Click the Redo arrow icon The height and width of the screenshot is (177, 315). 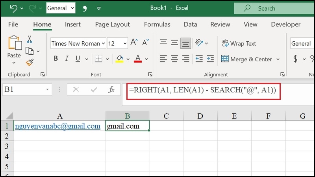[32, 8]
